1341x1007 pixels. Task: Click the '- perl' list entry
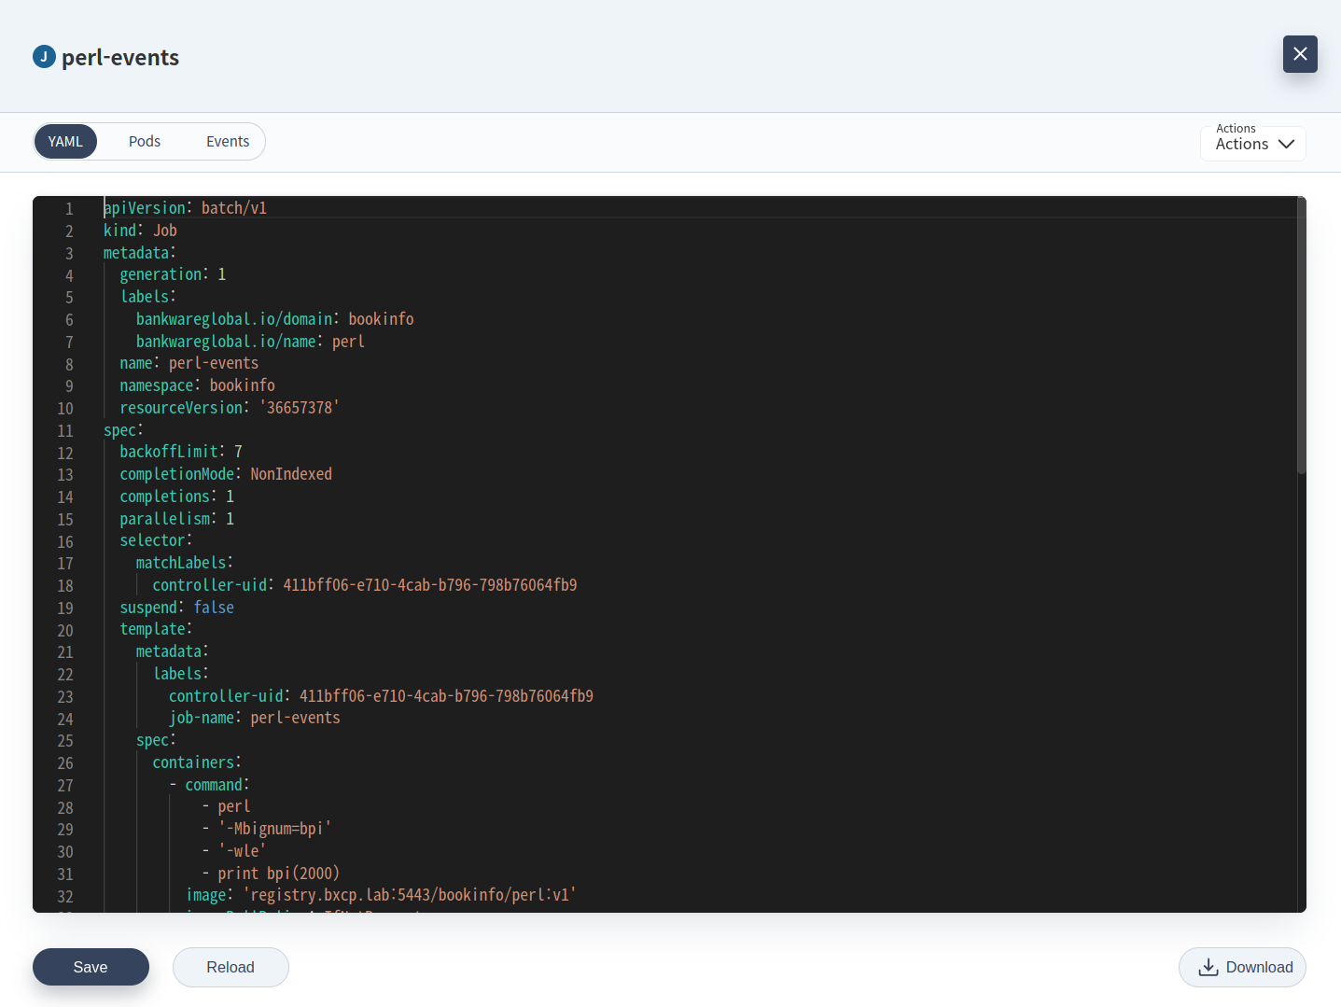point(226,806)
